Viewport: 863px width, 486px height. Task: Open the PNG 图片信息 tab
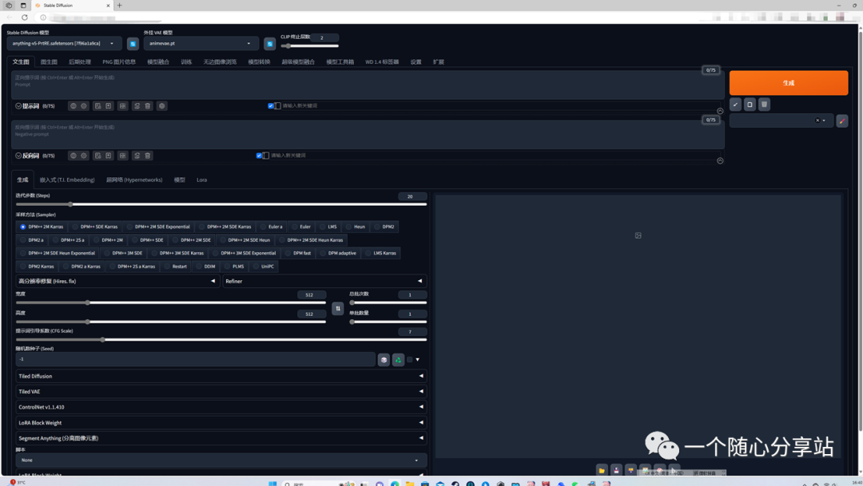119,62
